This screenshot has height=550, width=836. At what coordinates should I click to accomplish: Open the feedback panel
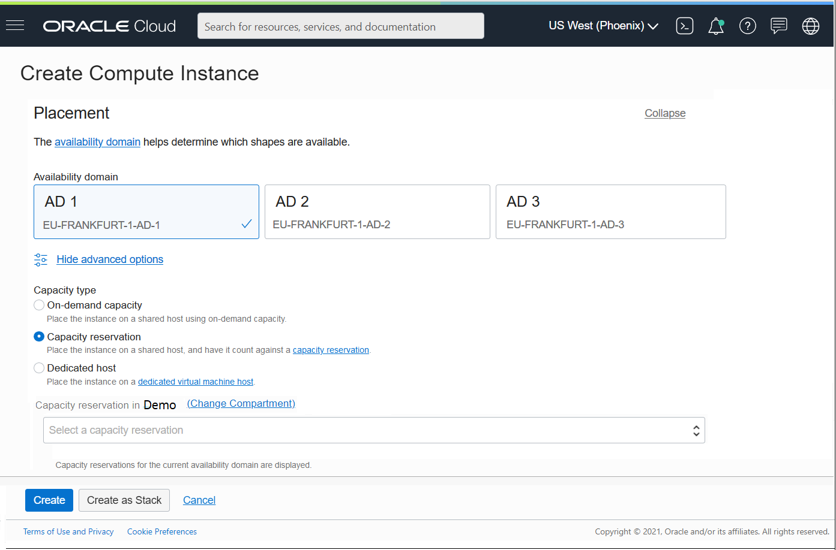(x=779, y=26)
